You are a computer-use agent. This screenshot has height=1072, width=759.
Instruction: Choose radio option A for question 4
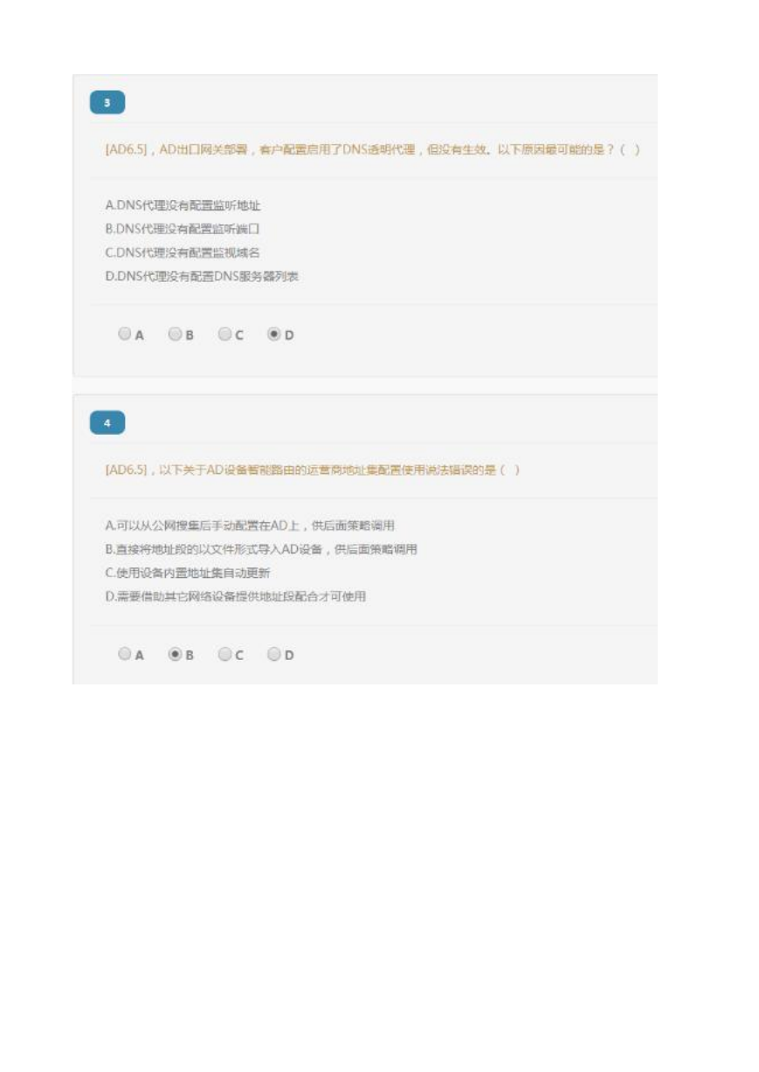124,654
